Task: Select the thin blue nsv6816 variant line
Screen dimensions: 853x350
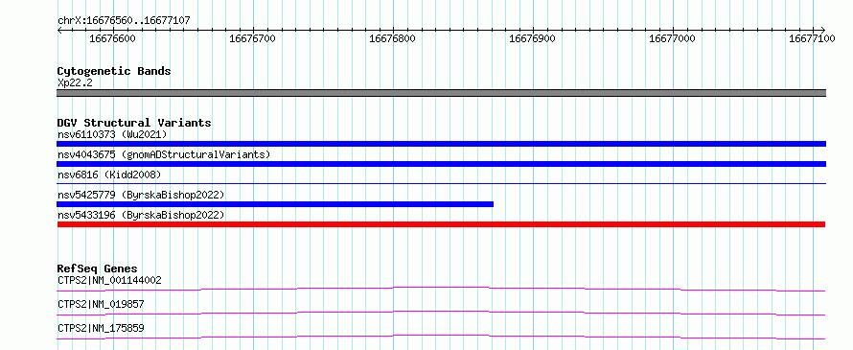Action: [441, 184]
